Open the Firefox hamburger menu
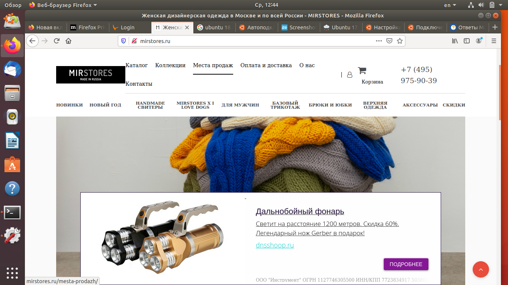 coord(494,41)
